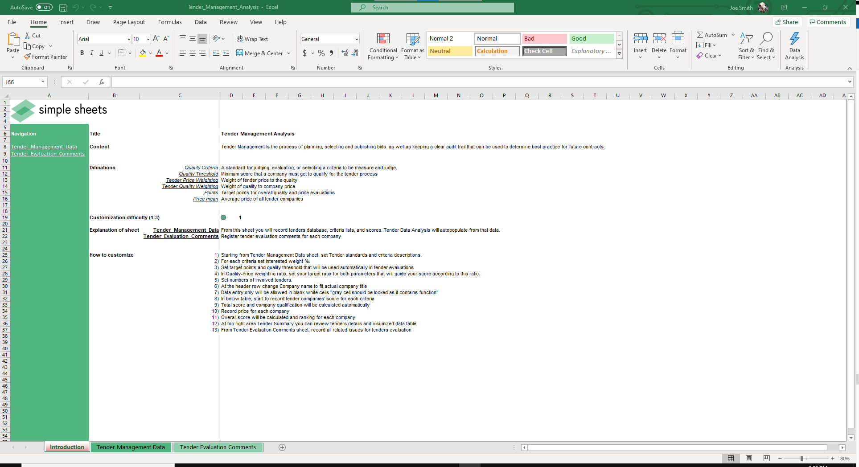Toggle Wrap Text

pos(252,39)
